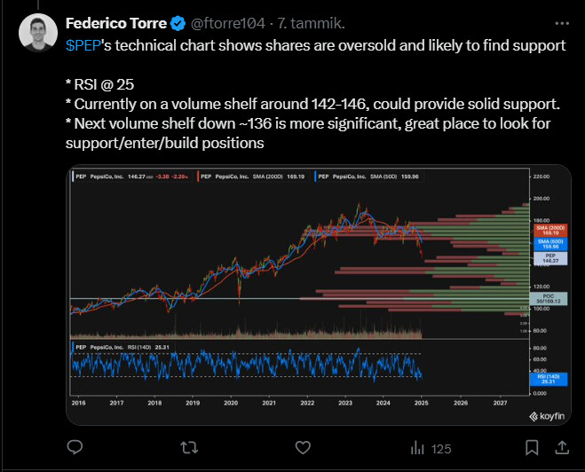Repost the tweet with the retweet icon
Screen dimensions: 585x472
(x=189, y=447)
